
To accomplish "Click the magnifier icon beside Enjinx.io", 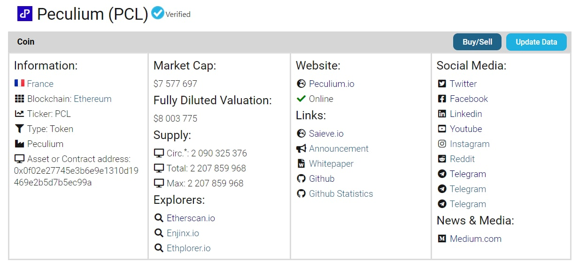I will click(159, 233).
